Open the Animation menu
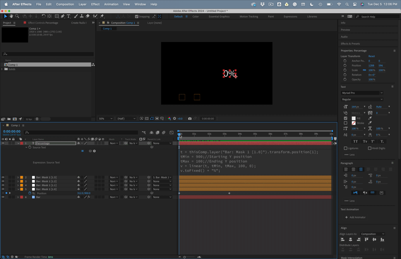The image size is (401, 259). pos(111,4)
